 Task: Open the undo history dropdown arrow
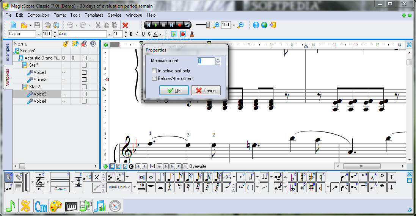click(76, 25)
